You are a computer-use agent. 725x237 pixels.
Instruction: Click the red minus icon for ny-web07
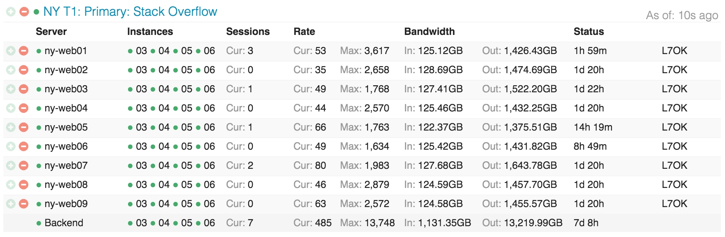(24, 165)
